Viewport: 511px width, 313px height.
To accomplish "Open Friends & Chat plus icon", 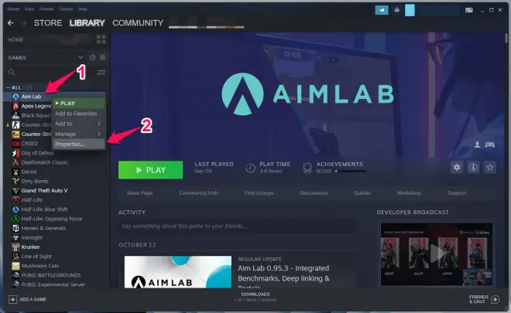I will coord(495,299).
